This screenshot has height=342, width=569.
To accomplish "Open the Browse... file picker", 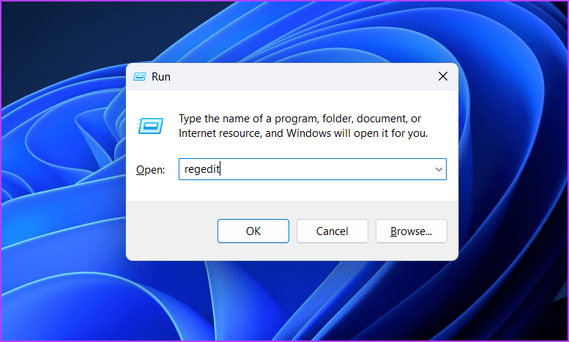I will click(x=411, y=231).
